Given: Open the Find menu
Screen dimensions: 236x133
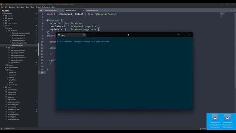Looking at the screenshot, I should pos(18,7).
